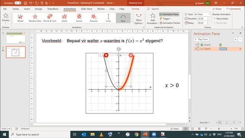Click the Animation Painter tool

coord(170,23)
